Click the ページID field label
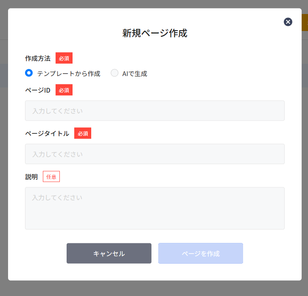The height and width of the screenshot is (296, 308). pos(38,90)
